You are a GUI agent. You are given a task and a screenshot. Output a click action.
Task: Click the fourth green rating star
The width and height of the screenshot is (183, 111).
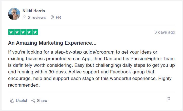[x=29, y=32]
